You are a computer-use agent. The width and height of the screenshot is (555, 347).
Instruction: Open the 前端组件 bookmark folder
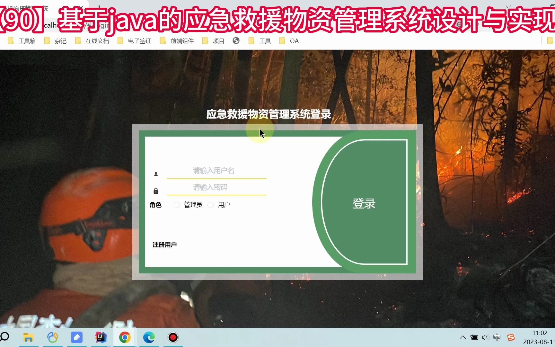[177, 41]
